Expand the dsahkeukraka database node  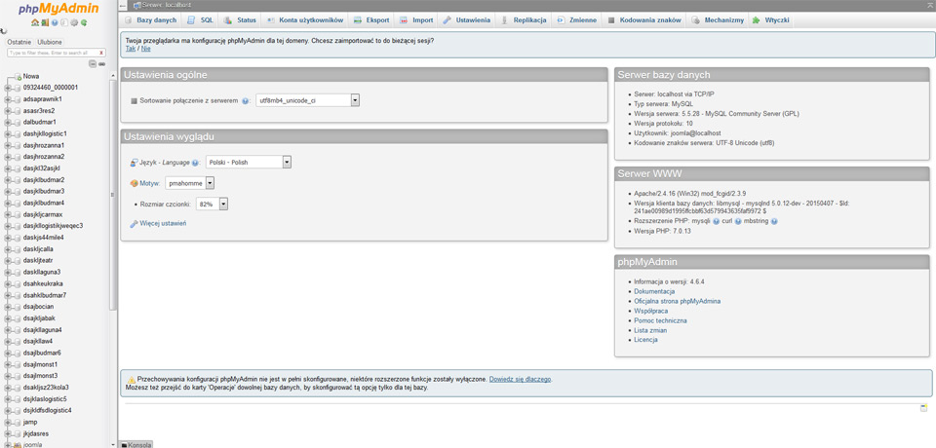[x=8, y=283]
